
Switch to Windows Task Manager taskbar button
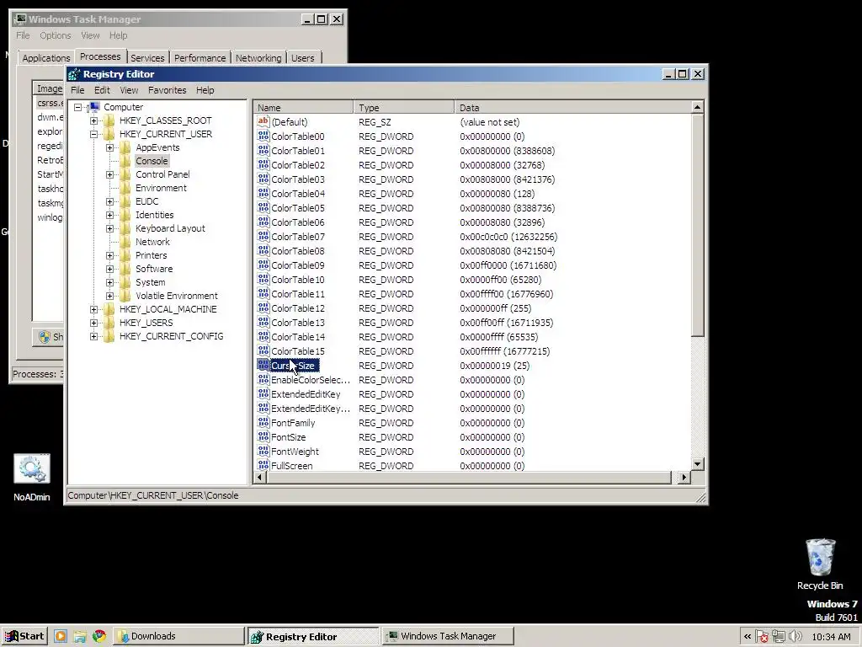(x=448, y=636)
